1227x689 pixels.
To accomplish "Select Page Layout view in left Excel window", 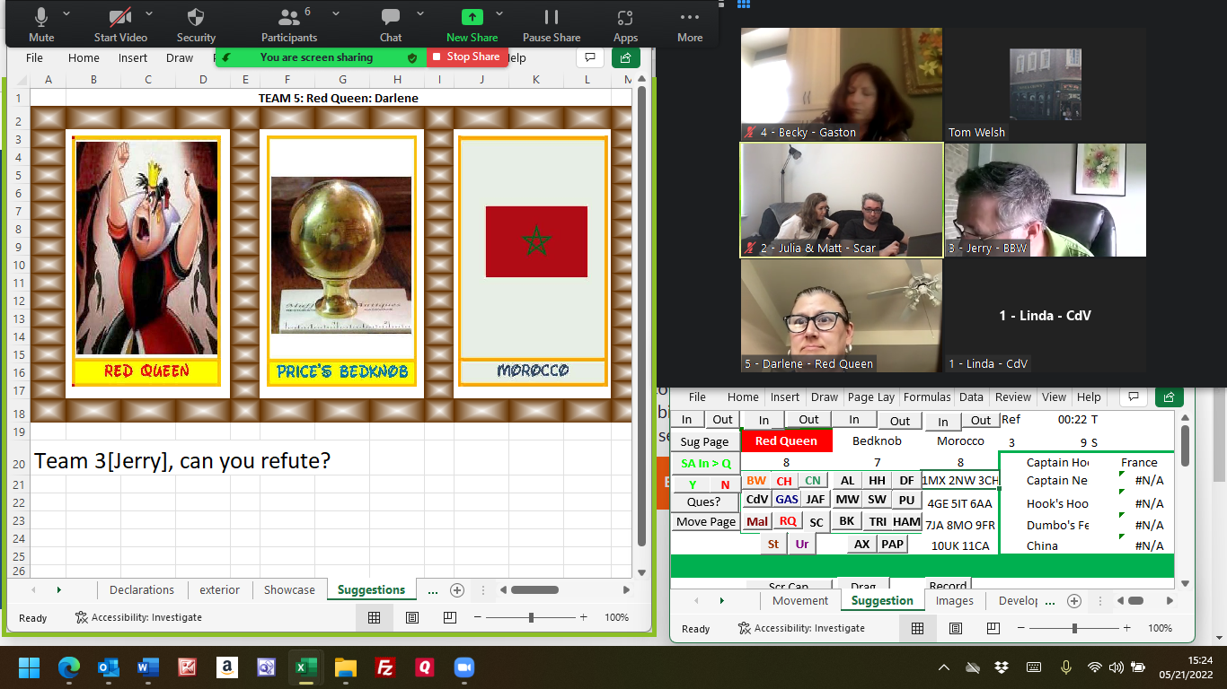I will click(x=412, y=617).
